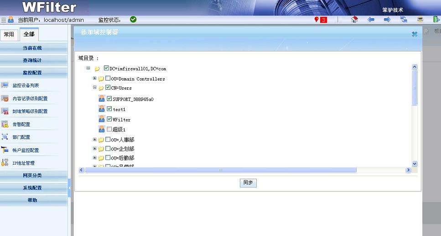Click the refresh arrows icon in toolbar
Image resolution: width=441 pixels, height=236 pixels.
click(404, 20)
